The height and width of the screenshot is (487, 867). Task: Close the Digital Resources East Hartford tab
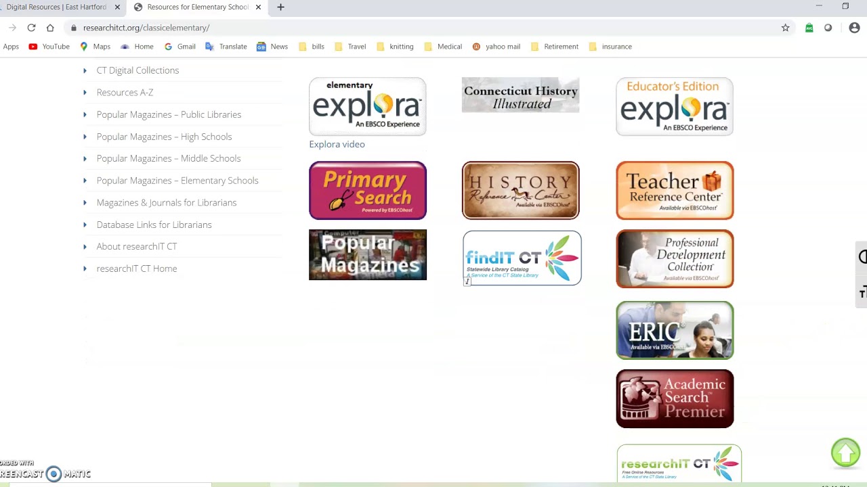(117, 7)
